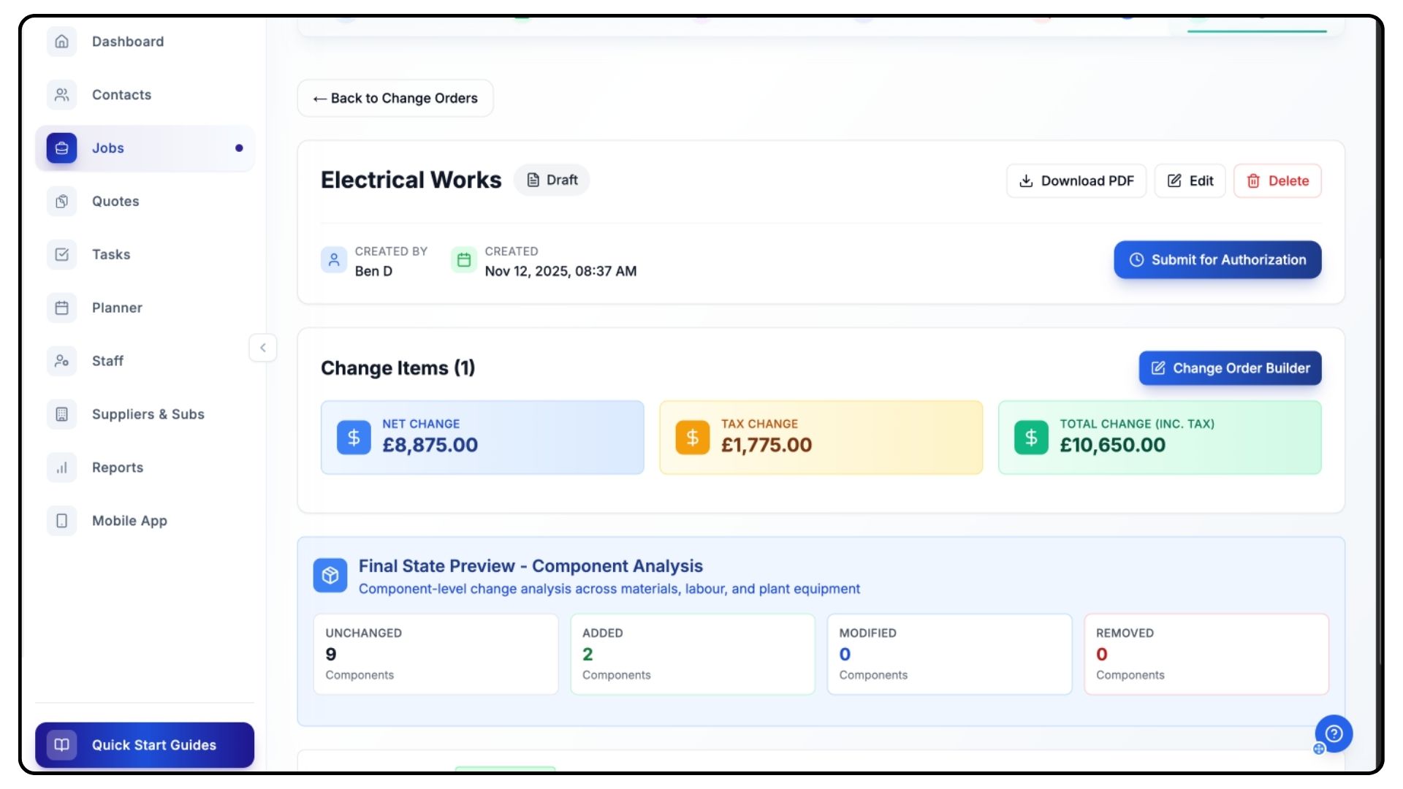
Task: Edit the Electrical Works change order
Action: (x=1190, y=181)
